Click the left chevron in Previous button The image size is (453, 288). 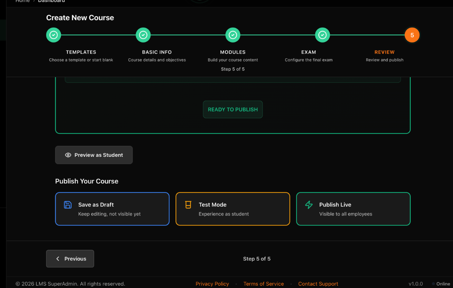tap(58, 259)
